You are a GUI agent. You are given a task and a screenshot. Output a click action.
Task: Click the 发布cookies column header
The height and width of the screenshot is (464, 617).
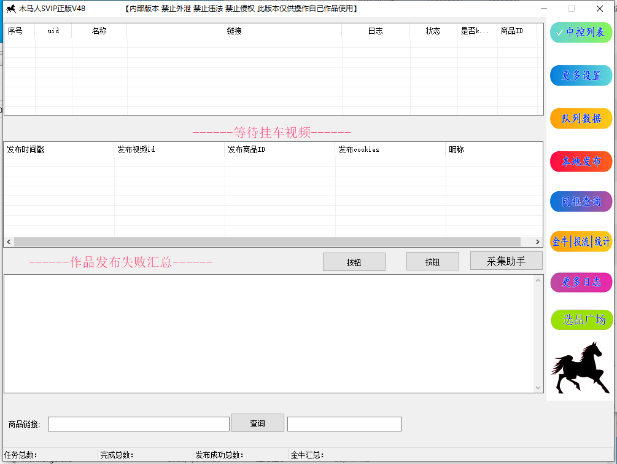[390, 149]
